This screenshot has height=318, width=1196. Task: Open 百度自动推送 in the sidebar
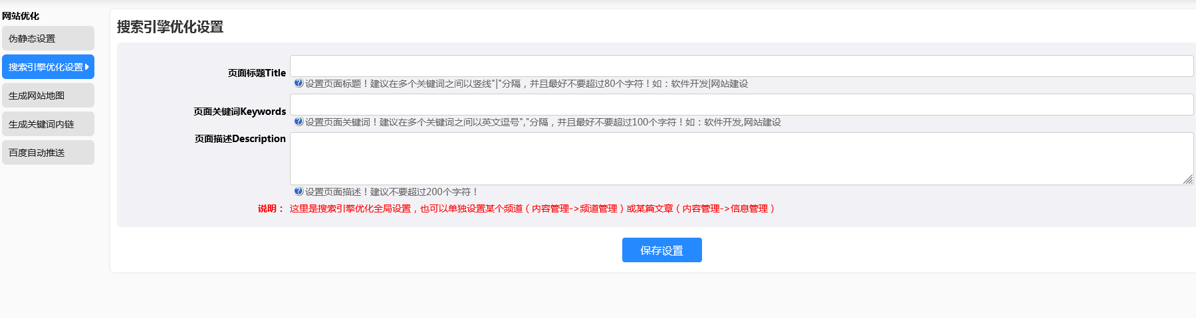(x=48, y=153)
